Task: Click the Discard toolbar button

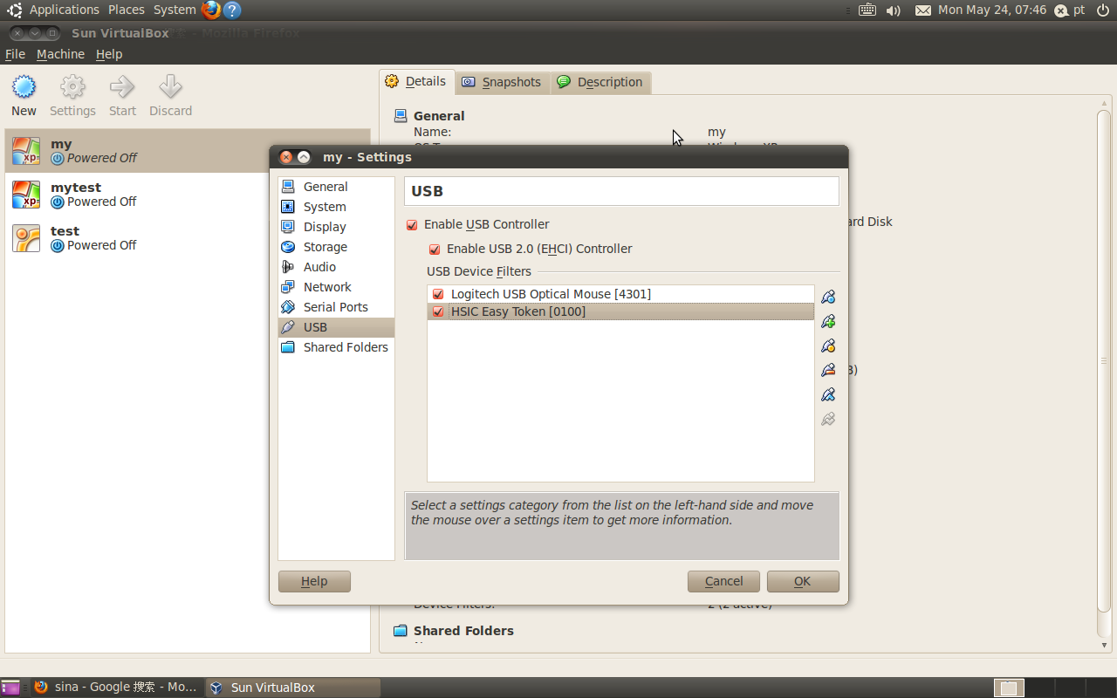Action: tap(170, 96)
